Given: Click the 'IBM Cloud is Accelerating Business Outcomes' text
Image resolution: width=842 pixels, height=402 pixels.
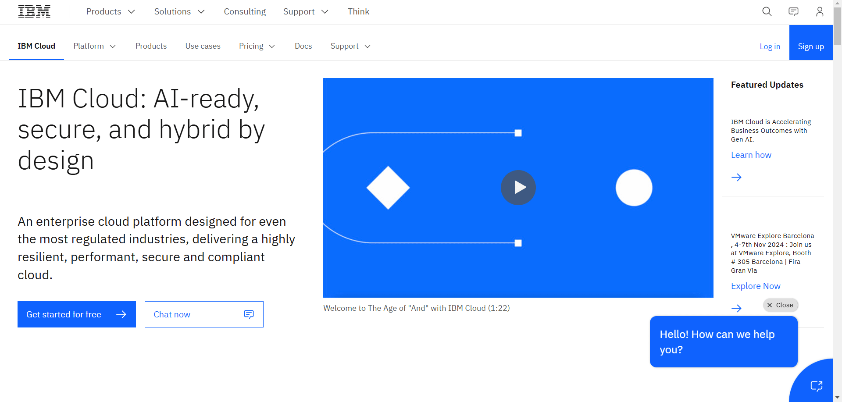Looking at the screenshot, I should pyautogui.click(x=771, y=131).
